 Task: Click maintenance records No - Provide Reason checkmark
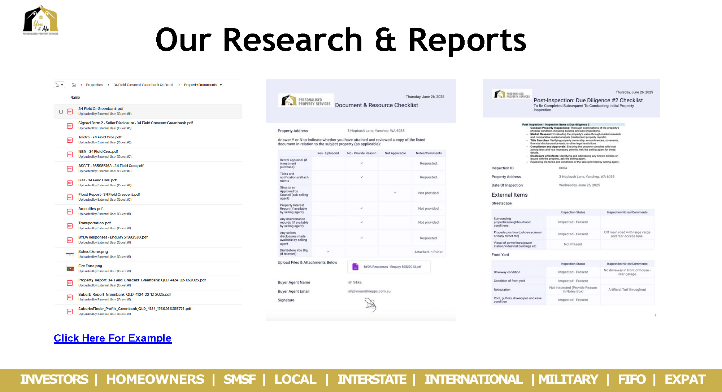362,222
